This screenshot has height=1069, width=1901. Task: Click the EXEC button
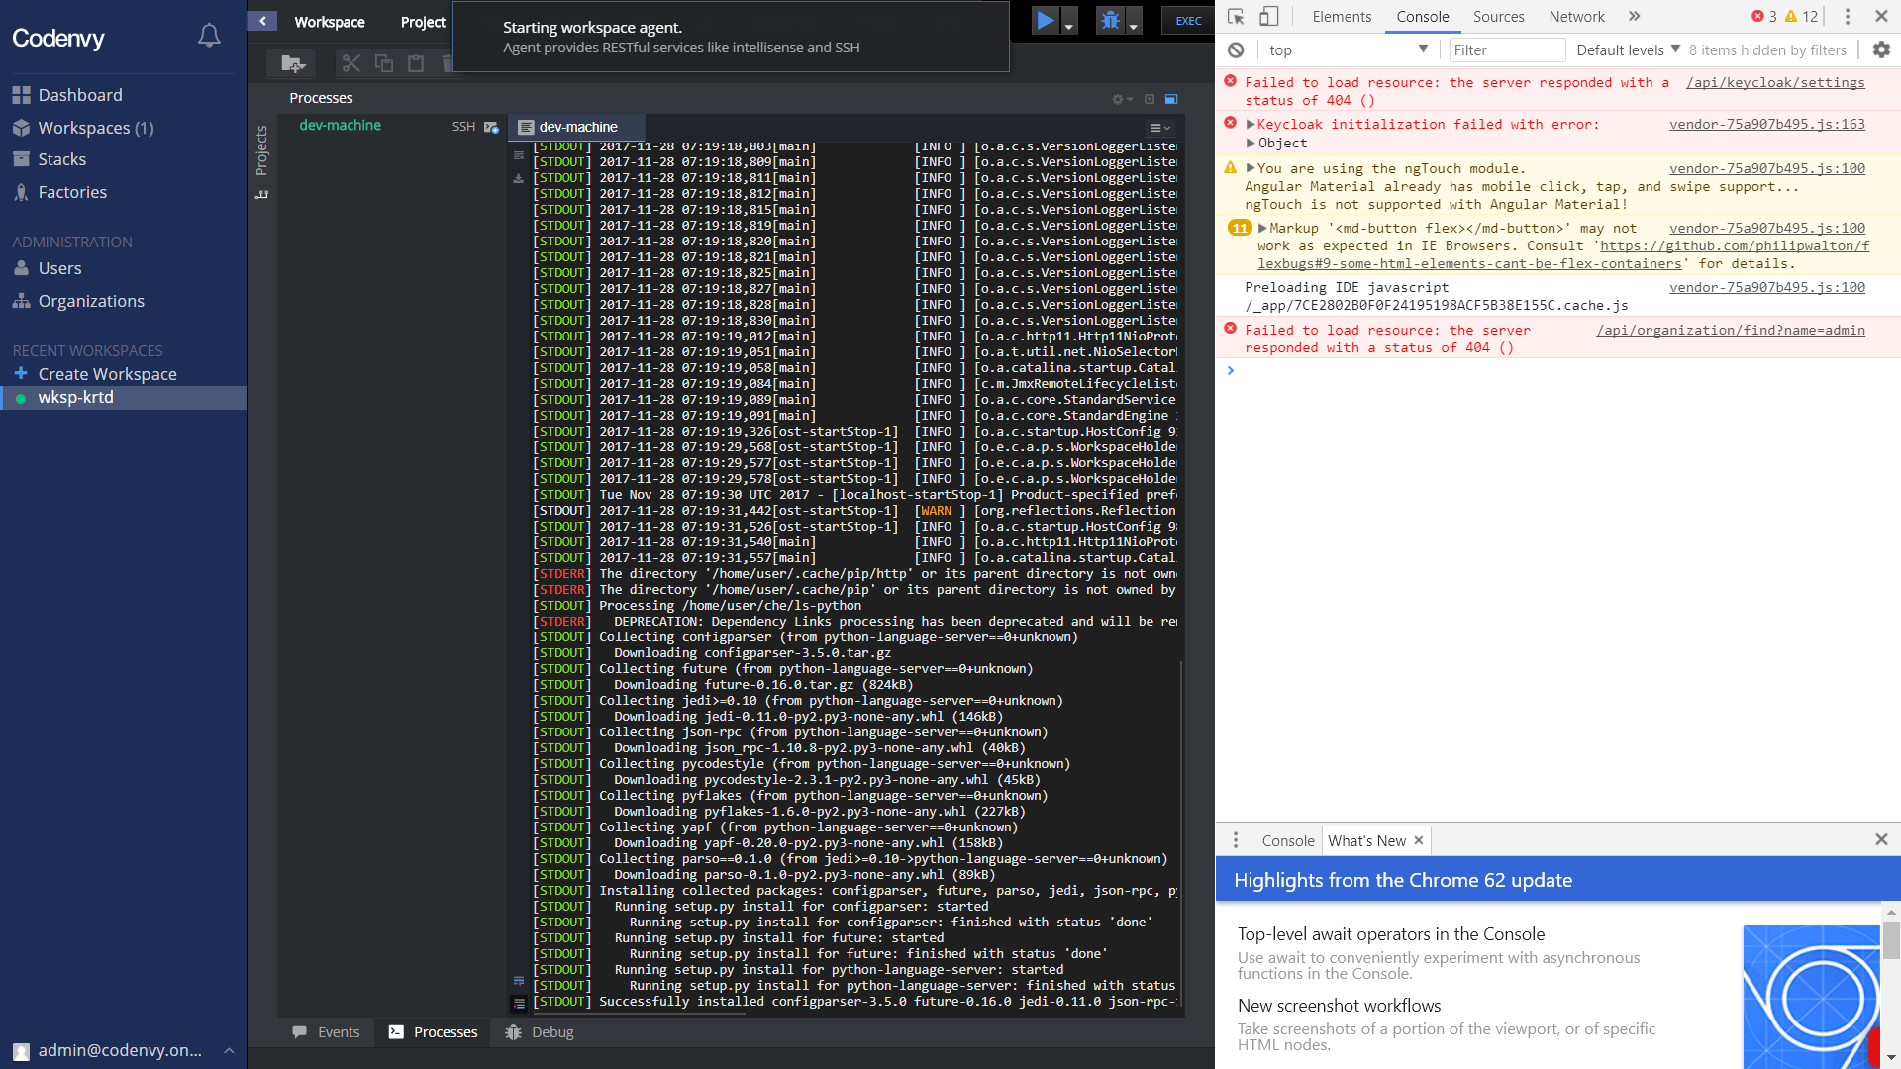1187,20
